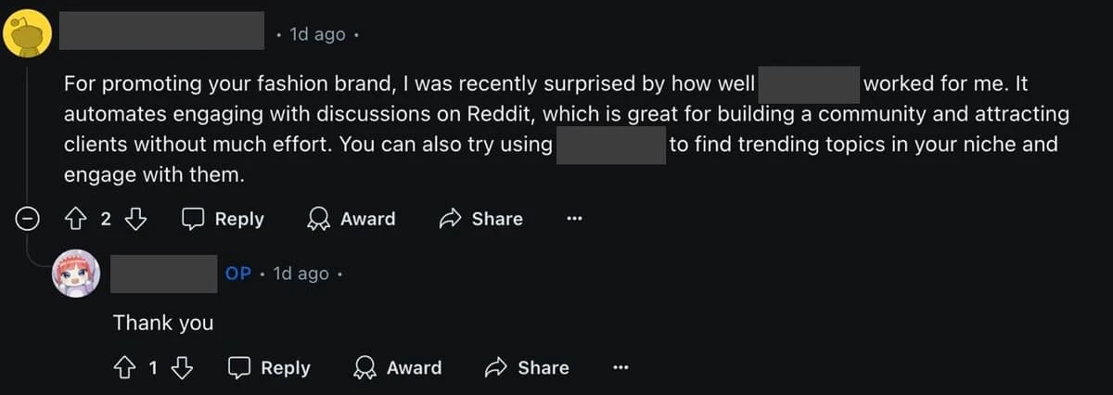Open the yellow Snoo commenter avatar
Screen dimensions: 1113x395
[x=30, y=34]
